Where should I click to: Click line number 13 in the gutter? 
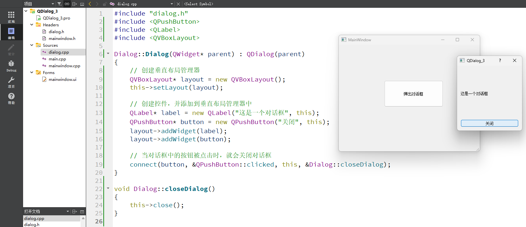(99, 113)
